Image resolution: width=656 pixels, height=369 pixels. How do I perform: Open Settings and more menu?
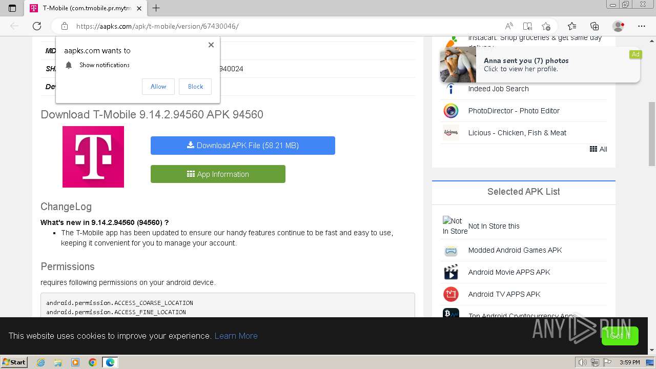click(x=642, y=26)
